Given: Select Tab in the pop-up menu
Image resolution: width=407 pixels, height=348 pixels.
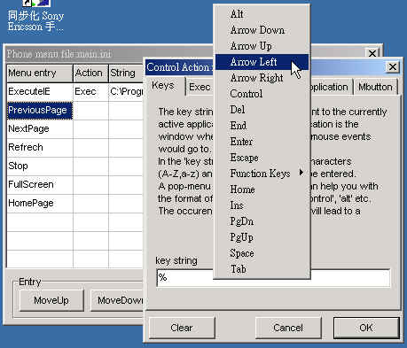Looking at the screenshot, I should click(x=262, y=269).
